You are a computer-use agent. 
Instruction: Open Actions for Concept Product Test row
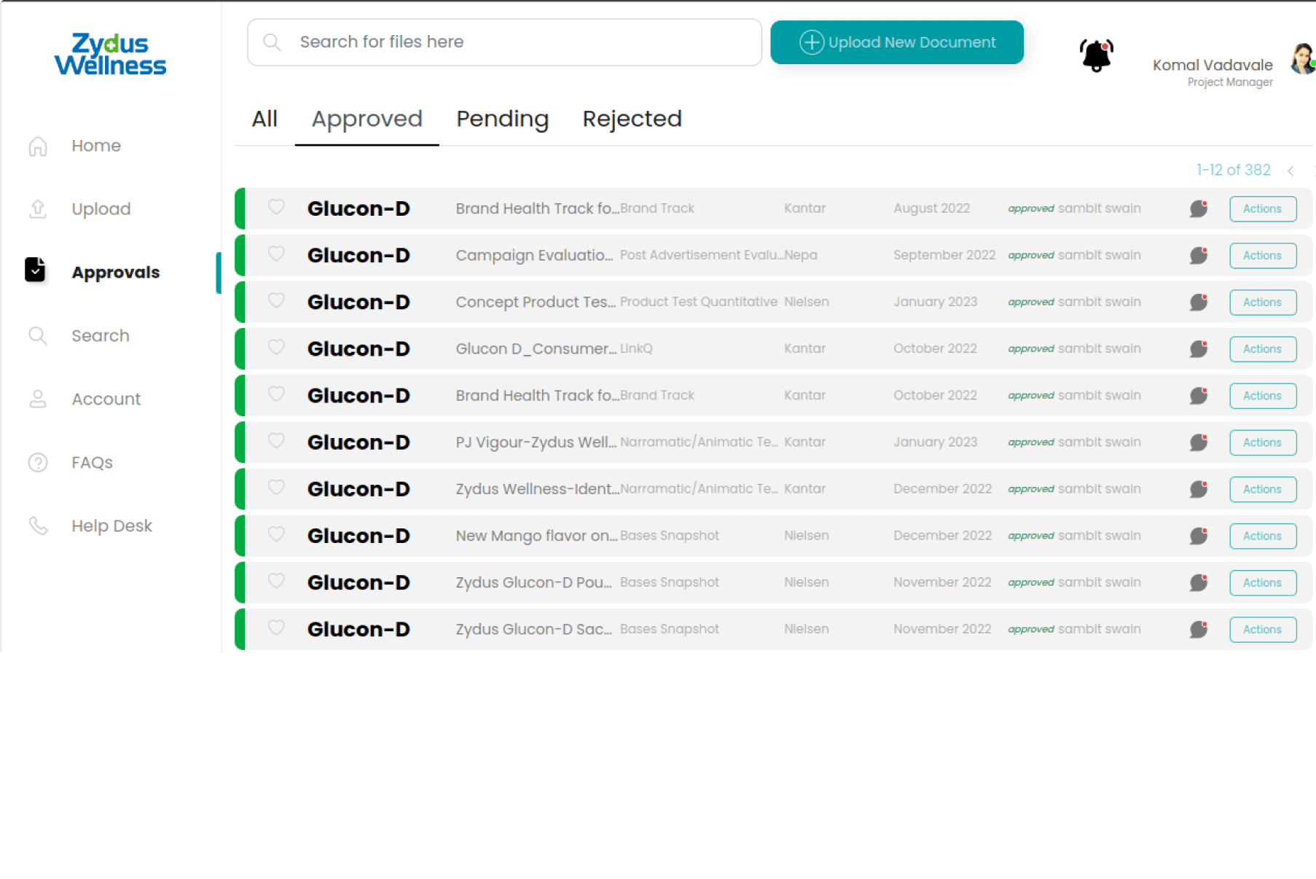click(x=1263, y=302)
